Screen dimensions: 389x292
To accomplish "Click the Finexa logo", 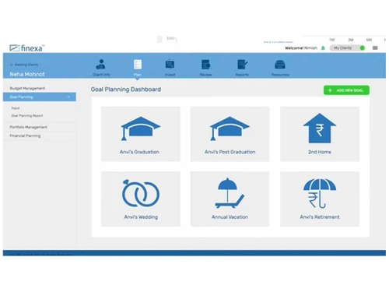I will [x=27, y=48].
